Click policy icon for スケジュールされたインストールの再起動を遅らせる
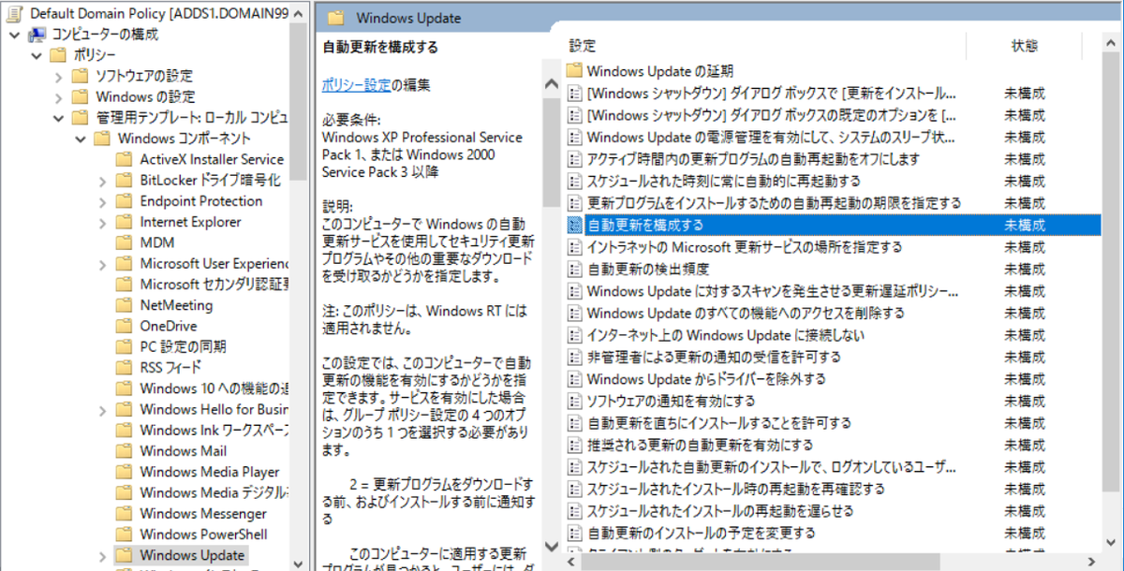1124x571 pixels. [x=575, y=511]
